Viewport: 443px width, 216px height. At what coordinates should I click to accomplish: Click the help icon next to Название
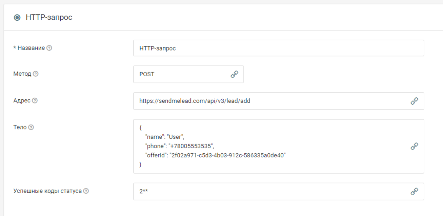[49, 48]
